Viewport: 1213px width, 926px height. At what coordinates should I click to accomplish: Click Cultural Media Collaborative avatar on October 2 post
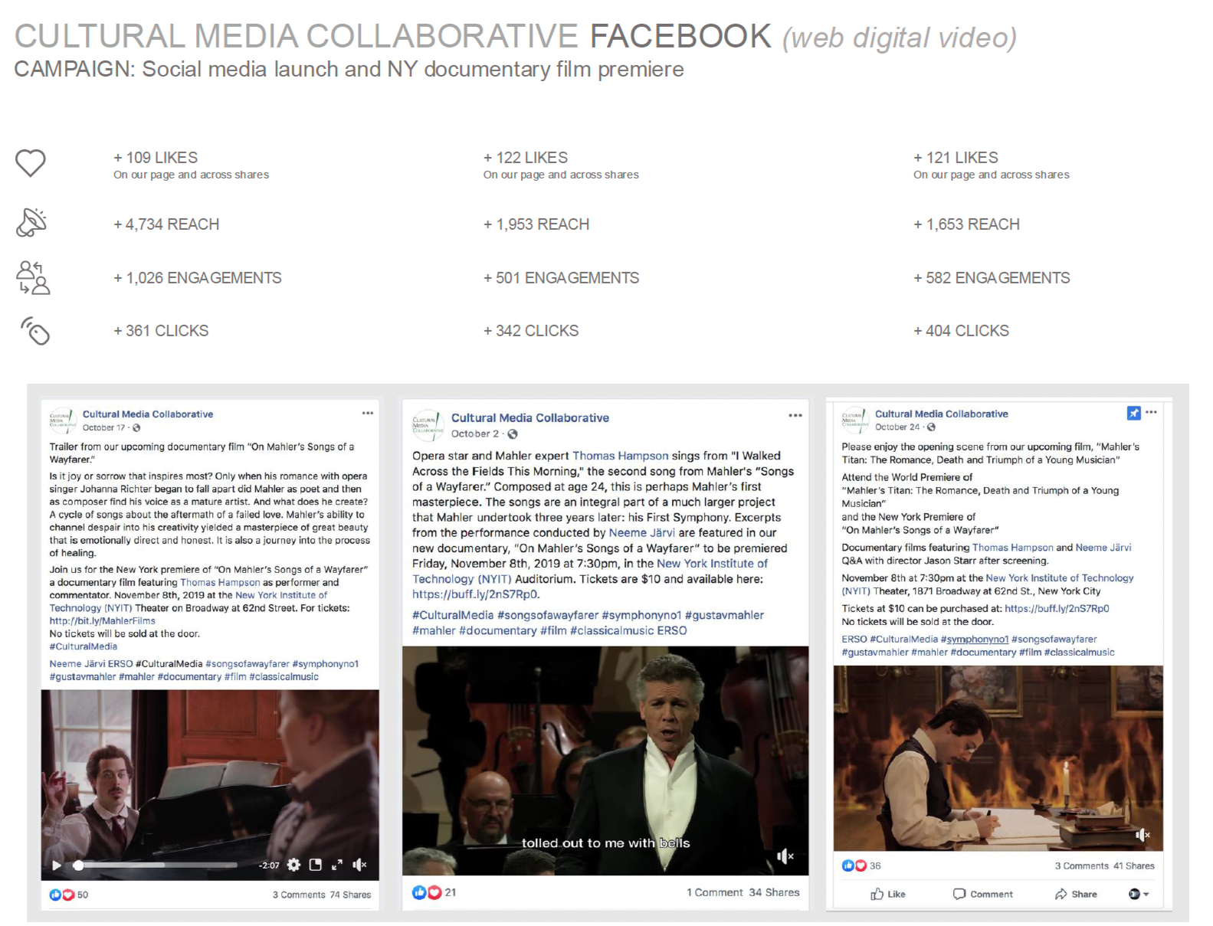point(428,424)
